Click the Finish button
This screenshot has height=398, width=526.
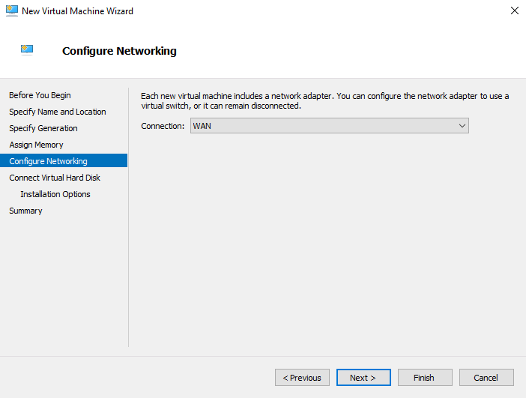pos(424,378)
